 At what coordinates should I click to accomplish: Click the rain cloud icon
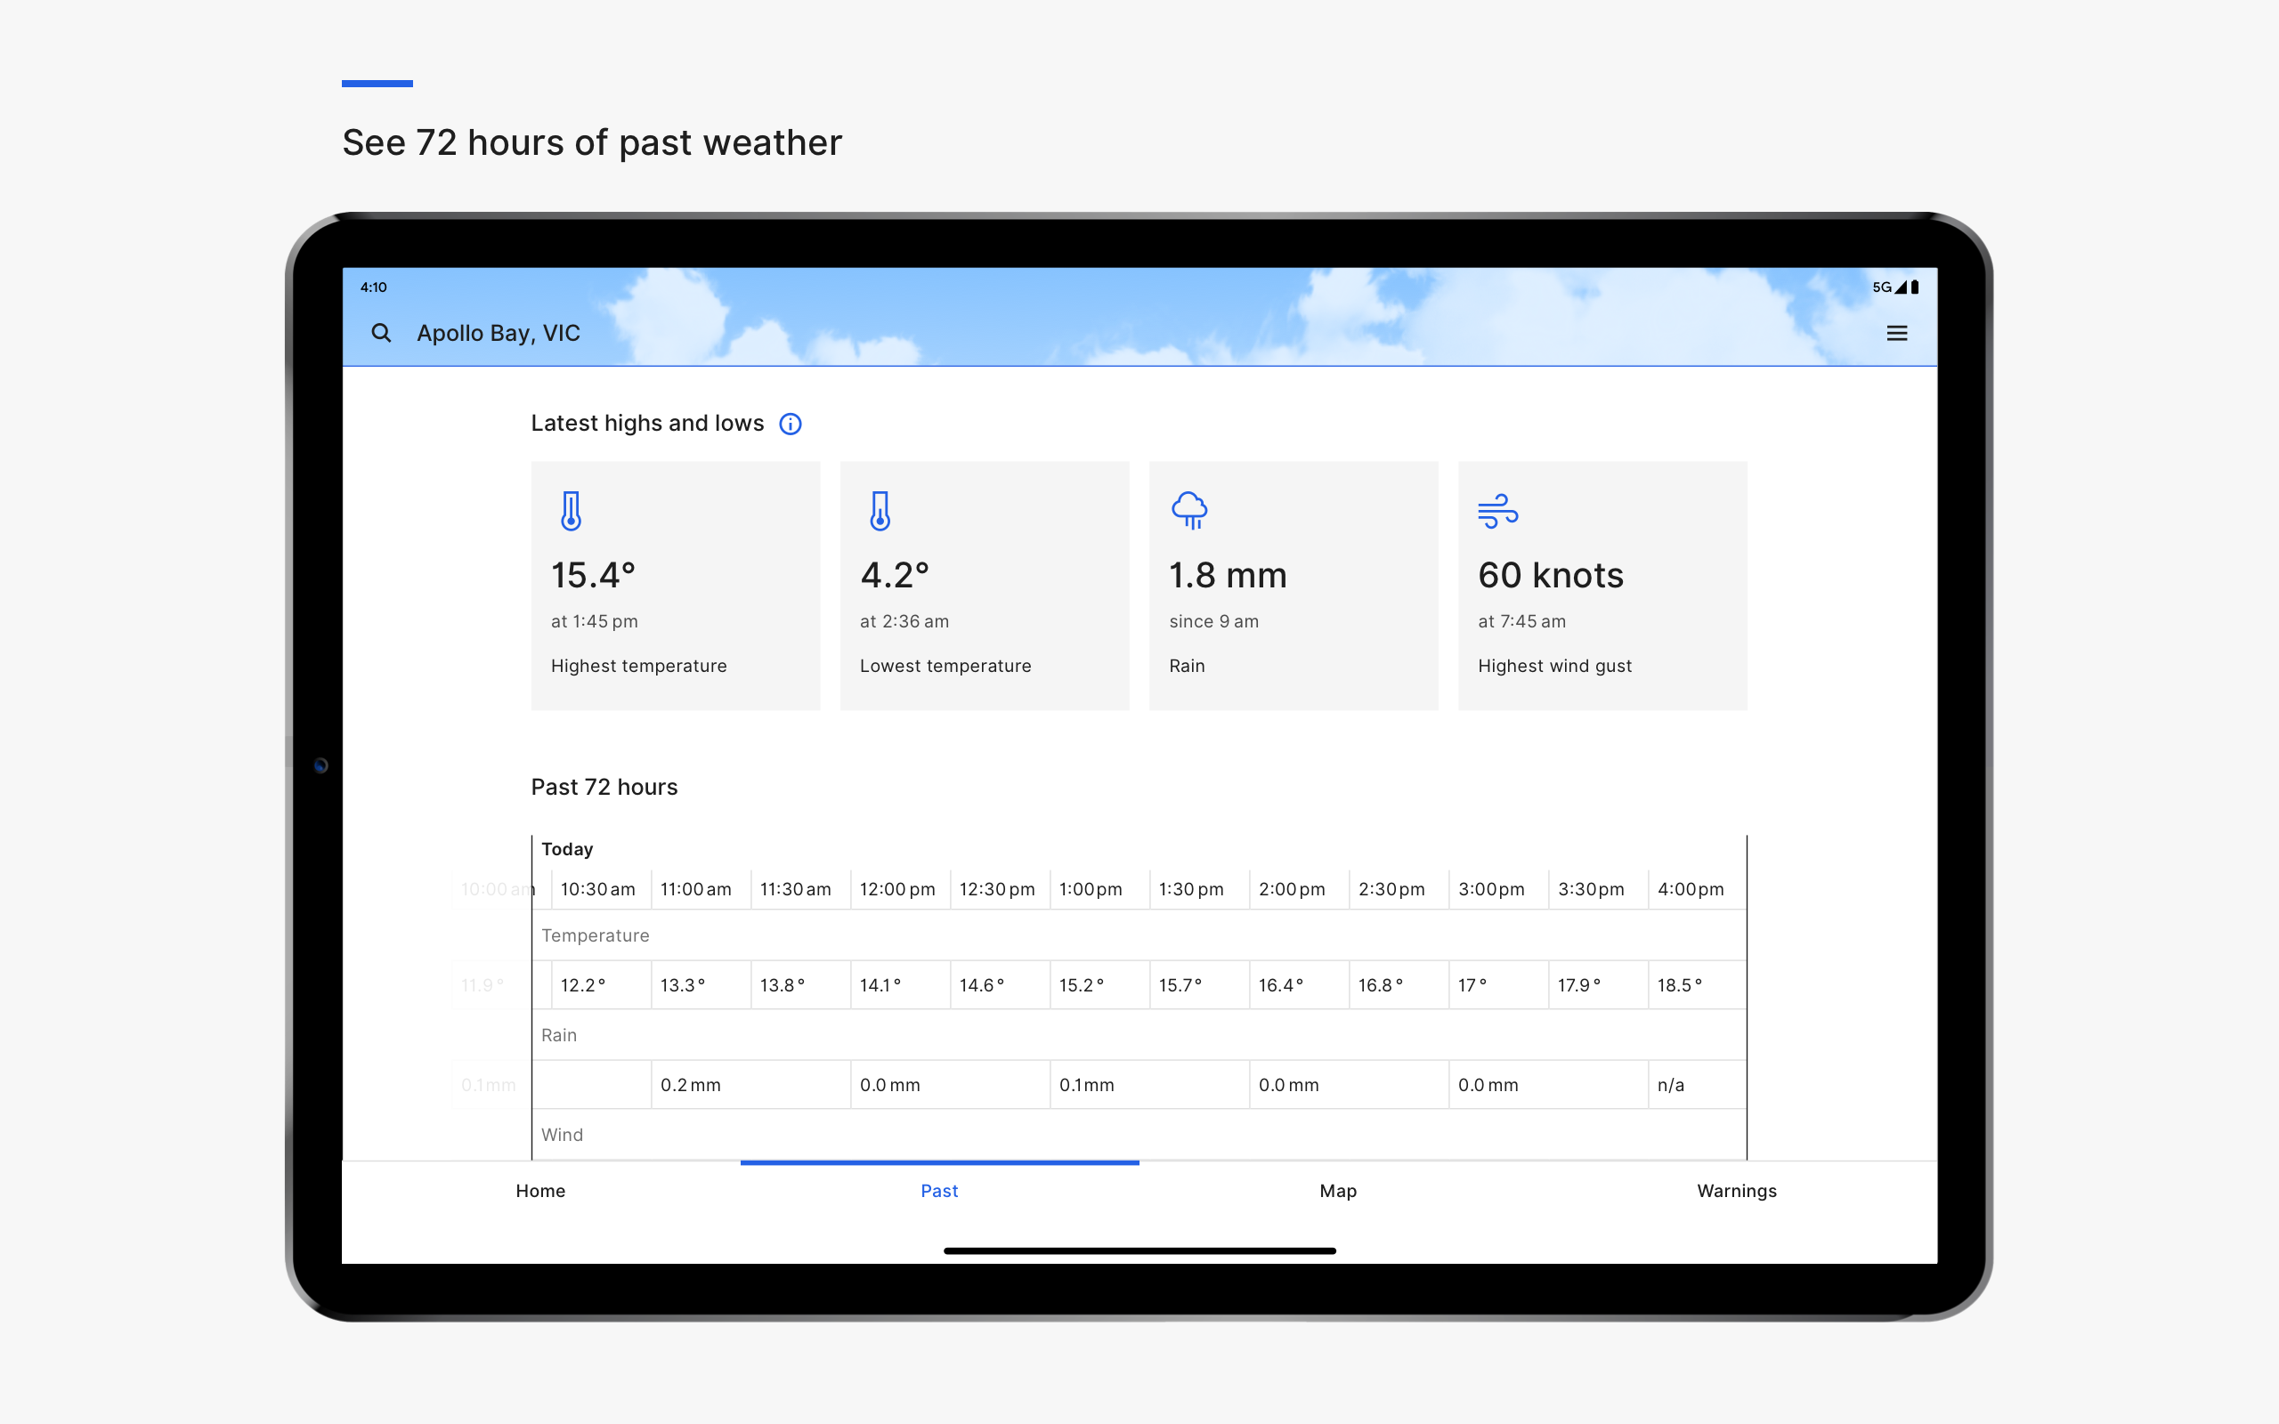tap(1189, 511)
